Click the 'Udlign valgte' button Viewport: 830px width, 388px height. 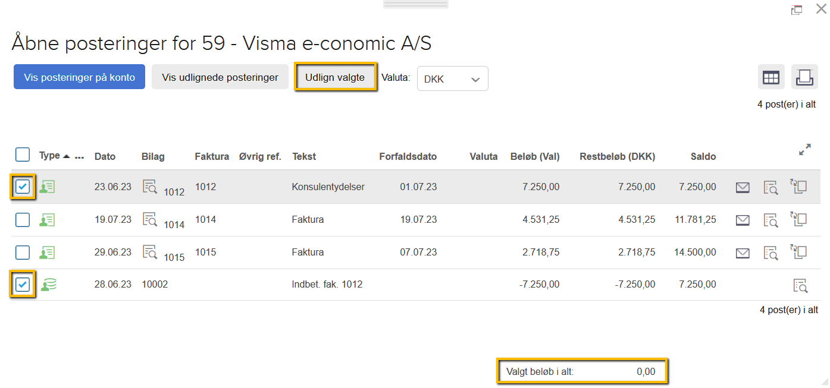(336, 77)
